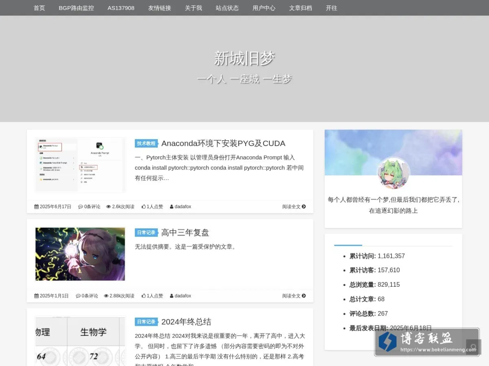Screen dimensions: 489x366
Task: Open the 2024年终总结 article title
Action: [x=186, y=322]
